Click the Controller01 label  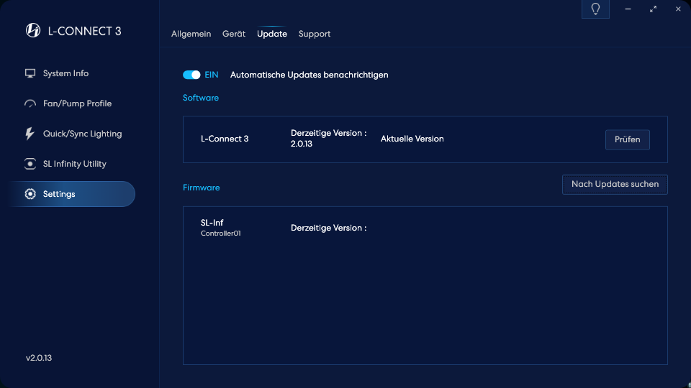coord(220,233)
